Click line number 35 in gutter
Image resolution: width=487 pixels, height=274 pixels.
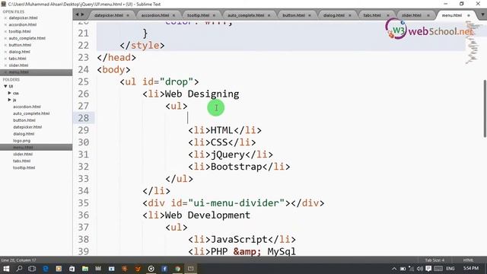(x=83, y=203)
